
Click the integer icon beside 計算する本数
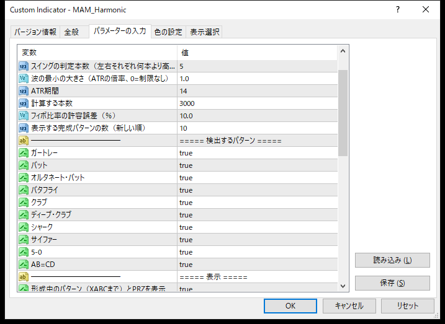[24, 103]
